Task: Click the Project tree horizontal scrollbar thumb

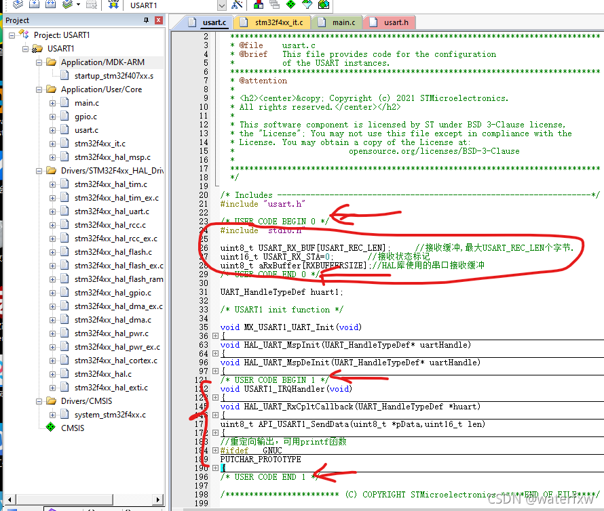Action: (x=64, y=500)
